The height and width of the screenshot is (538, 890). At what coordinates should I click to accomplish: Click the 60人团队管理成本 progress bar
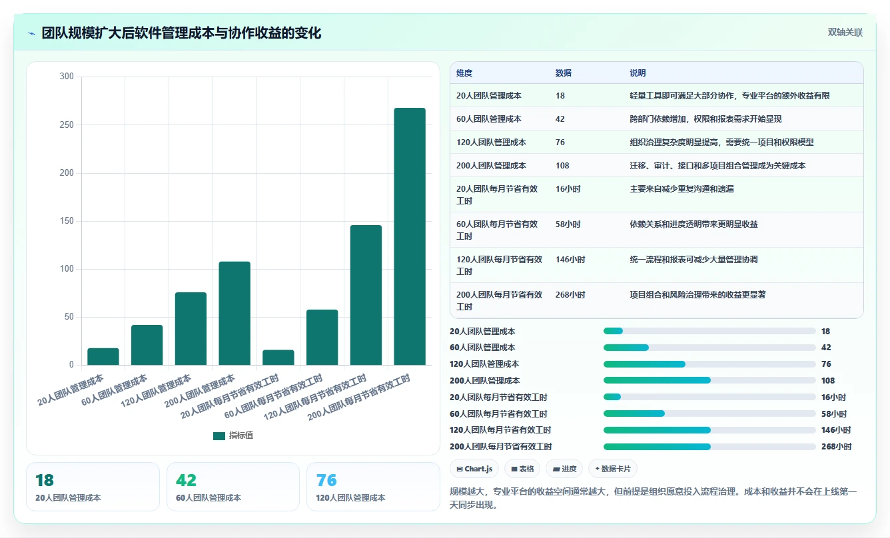click(x=709, y=348)
